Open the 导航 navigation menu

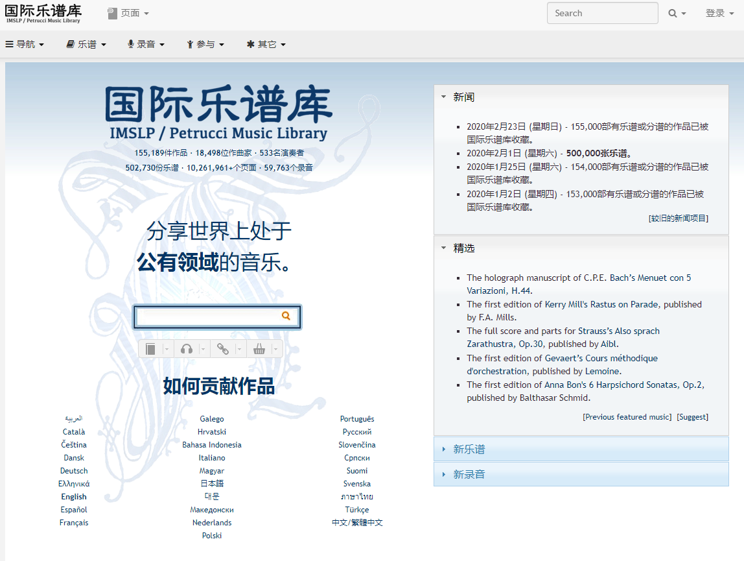coord(25,44)
